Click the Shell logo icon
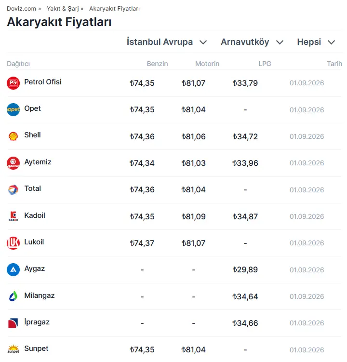The image size is (347, 362). tap(13, 136)
